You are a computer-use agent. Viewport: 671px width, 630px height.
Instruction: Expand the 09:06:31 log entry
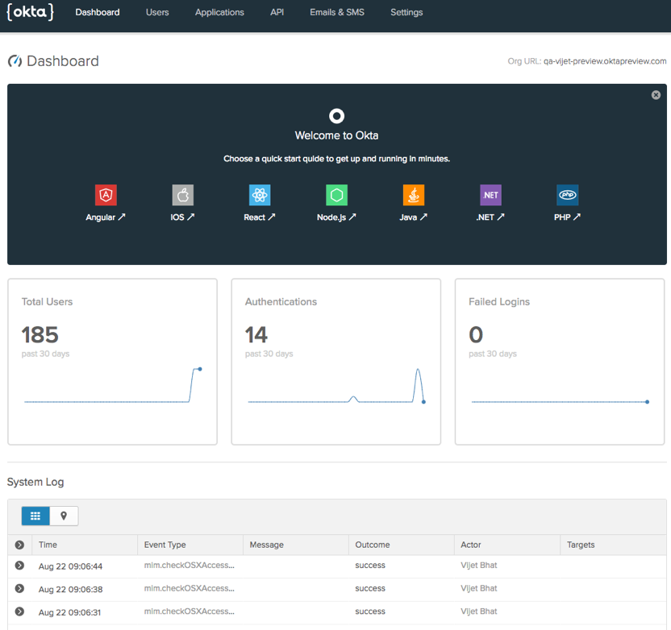(19, 611)
